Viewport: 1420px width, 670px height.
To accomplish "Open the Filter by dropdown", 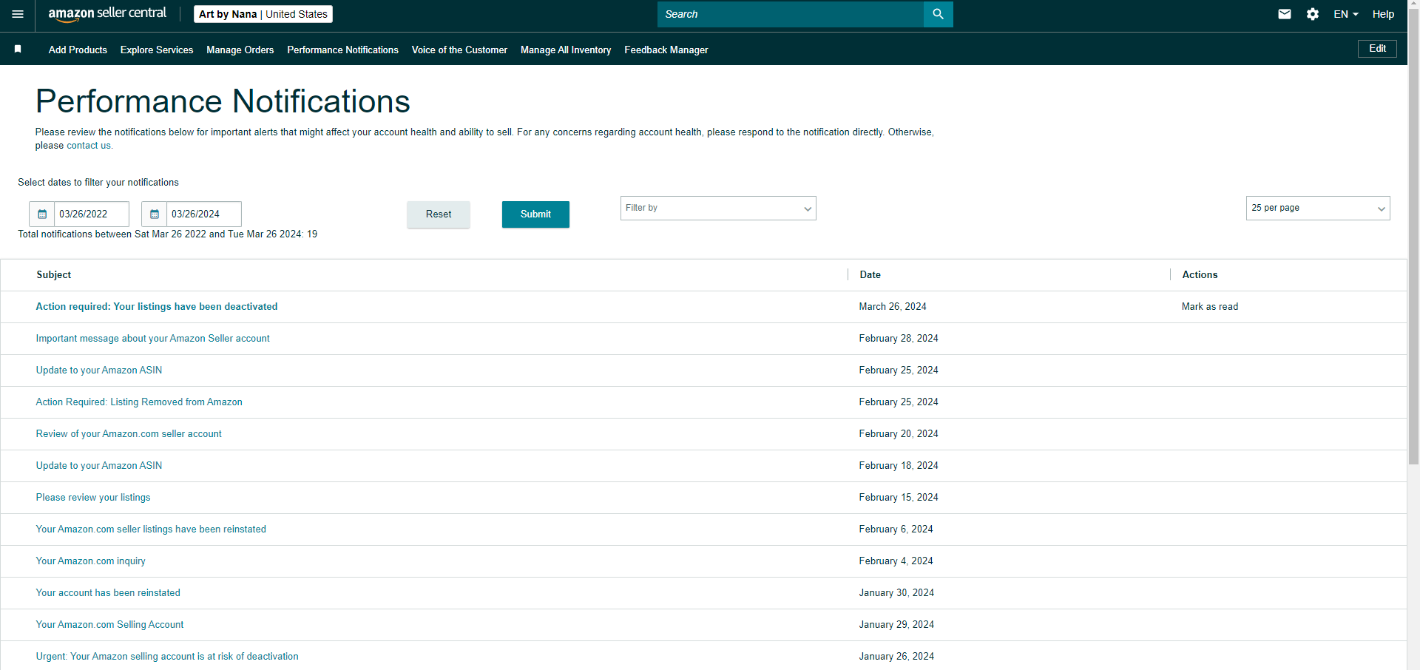I will (718, 208).
